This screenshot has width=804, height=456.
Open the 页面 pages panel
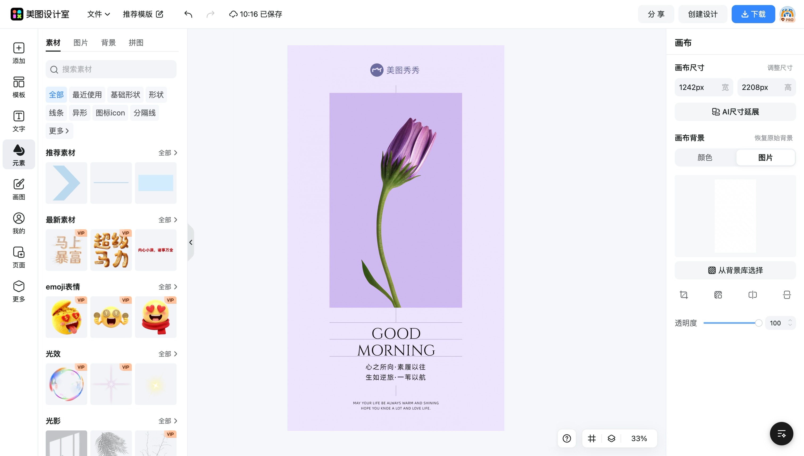click(x=19, y=258)
